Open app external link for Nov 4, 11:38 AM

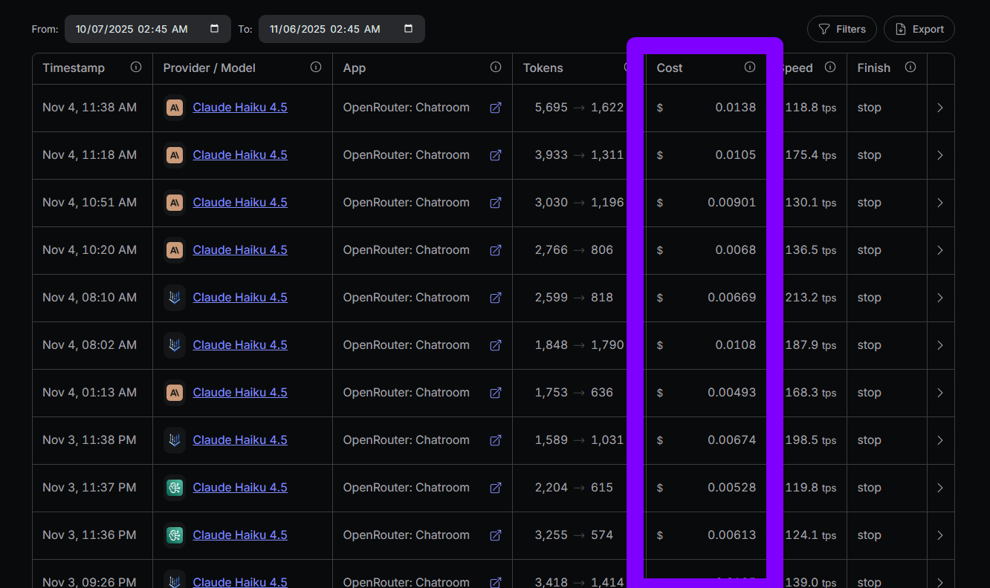tap(496, 108)
